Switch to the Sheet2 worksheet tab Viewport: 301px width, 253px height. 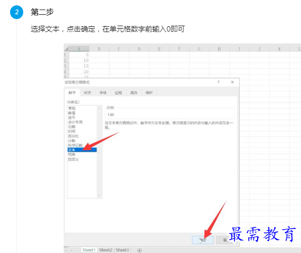pyautogui.click(x=105, y=250)
